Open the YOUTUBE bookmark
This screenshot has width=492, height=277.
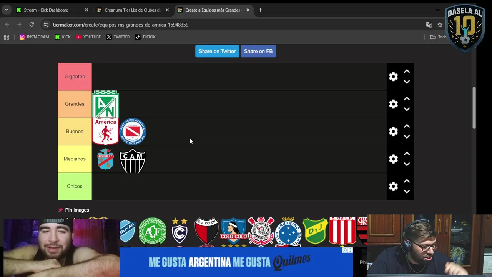(88, 37)
